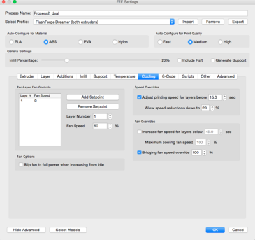Screen dimensions: 255x240
Task: Confirm settings with OK button
Action: 215,230
